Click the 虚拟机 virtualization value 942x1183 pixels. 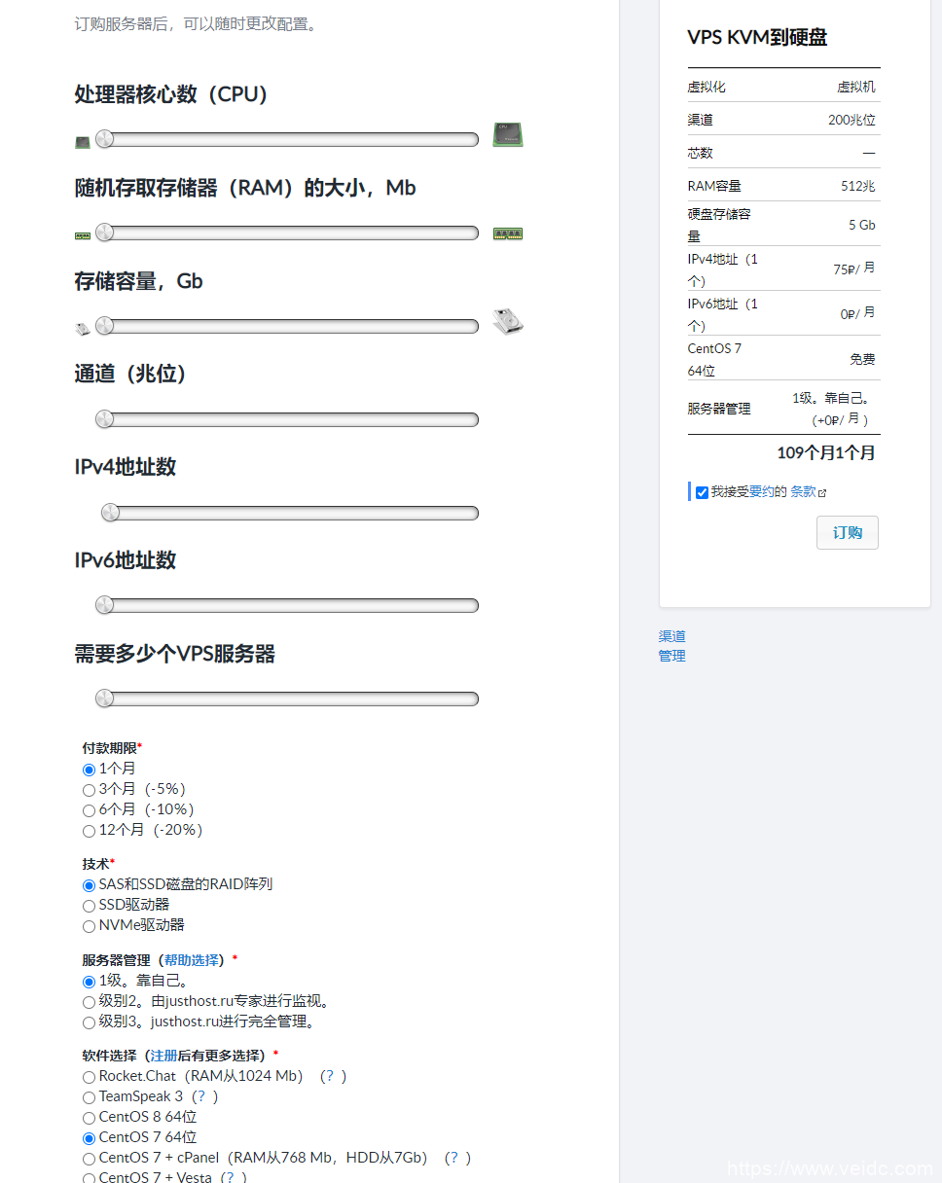point(856,87)
